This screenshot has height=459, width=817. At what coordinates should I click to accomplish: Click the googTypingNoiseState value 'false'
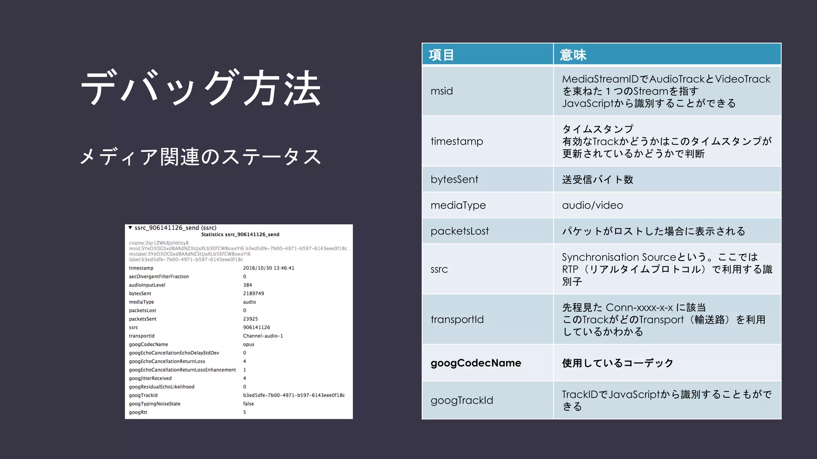click(x=248, y=404)
